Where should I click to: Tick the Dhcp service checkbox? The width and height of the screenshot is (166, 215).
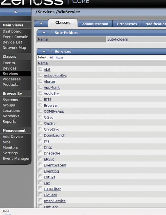pos(40,147)
